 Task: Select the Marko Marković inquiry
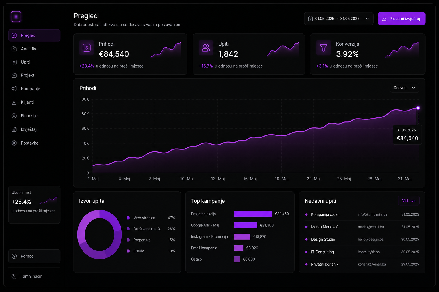362,227
